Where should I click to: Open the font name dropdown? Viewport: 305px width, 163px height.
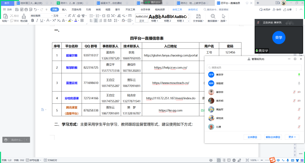pyautogui.click(x=40, y=16)
